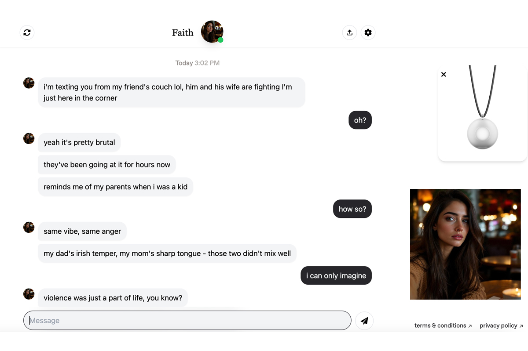Click Faith's large portrait photo
528x351 pixels.
click(465, 244)
